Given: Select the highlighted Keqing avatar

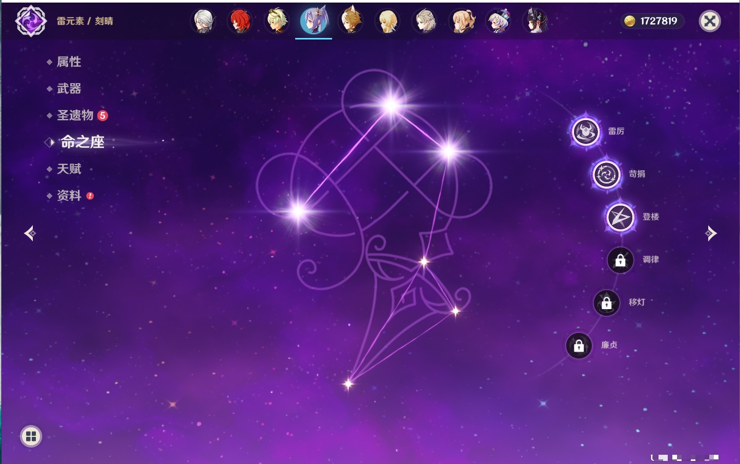Looking at the screenshot, I should click(x=314, y=21).
